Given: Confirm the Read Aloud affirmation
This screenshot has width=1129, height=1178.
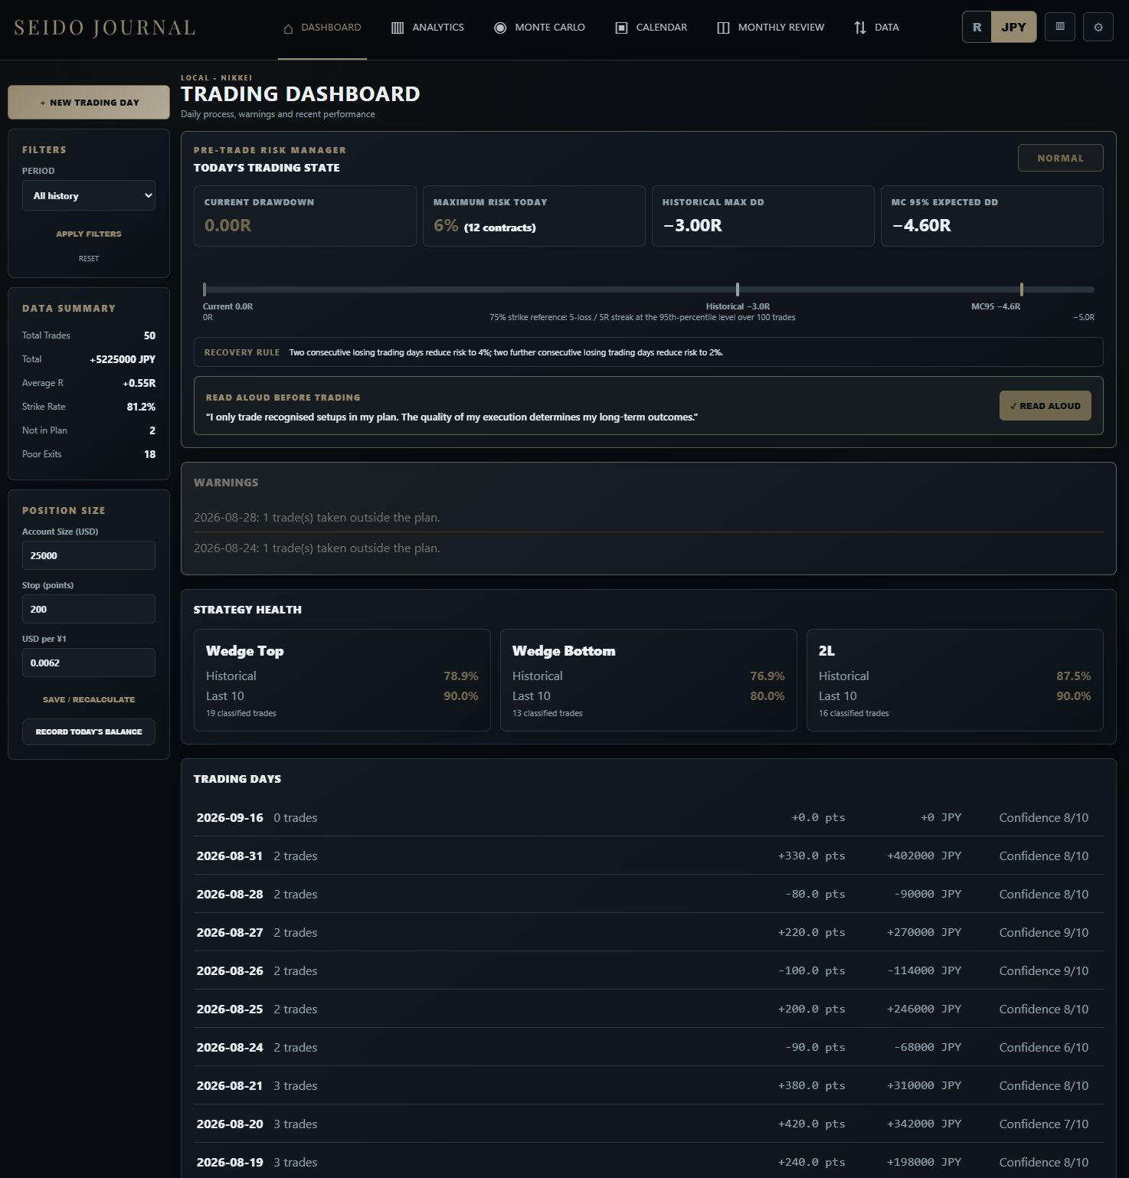Looking at the screenshot, I should pos(1046,406).
